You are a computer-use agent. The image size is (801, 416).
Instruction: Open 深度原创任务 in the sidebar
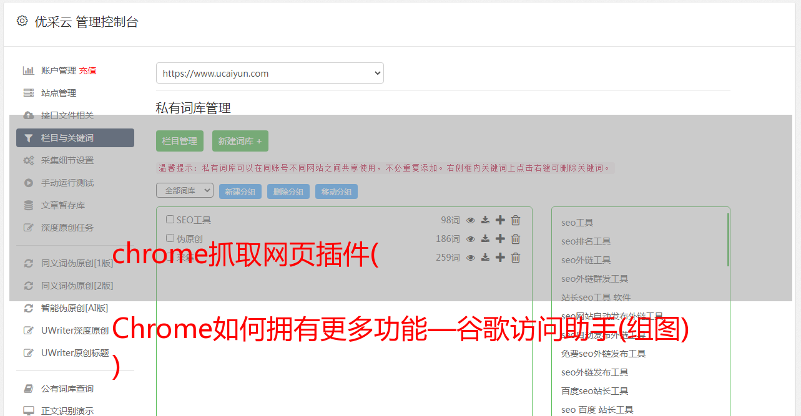[67, 228]
